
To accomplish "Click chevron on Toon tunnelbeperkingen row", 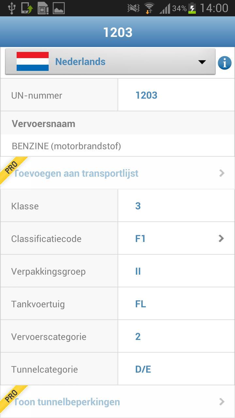I will pyautogui.click(x=222, y=402).
